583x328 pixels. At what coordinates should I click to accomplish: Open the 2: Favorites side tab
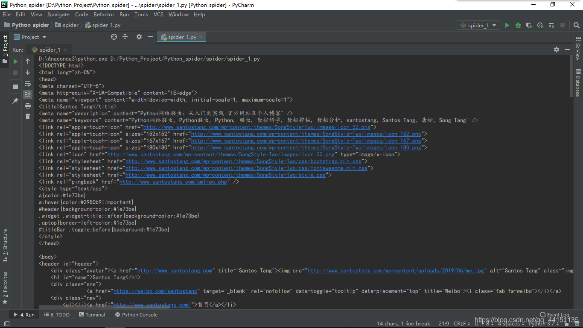5,287
